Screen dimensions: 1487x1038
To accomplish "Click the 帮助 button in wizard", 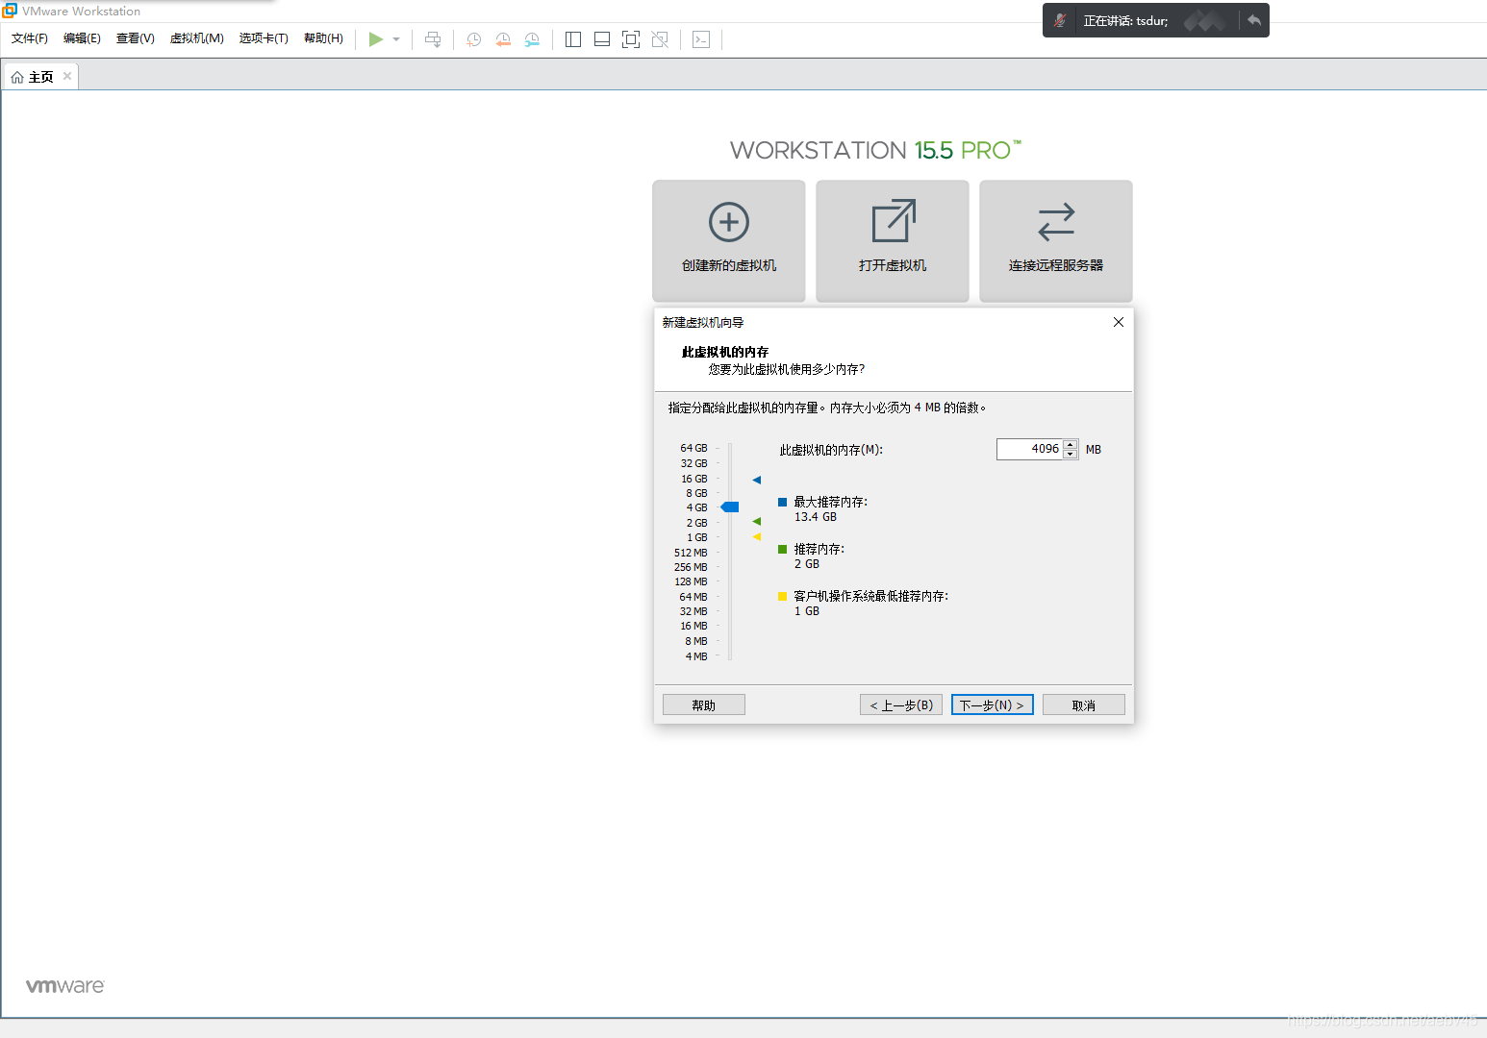I will (704, 704).
